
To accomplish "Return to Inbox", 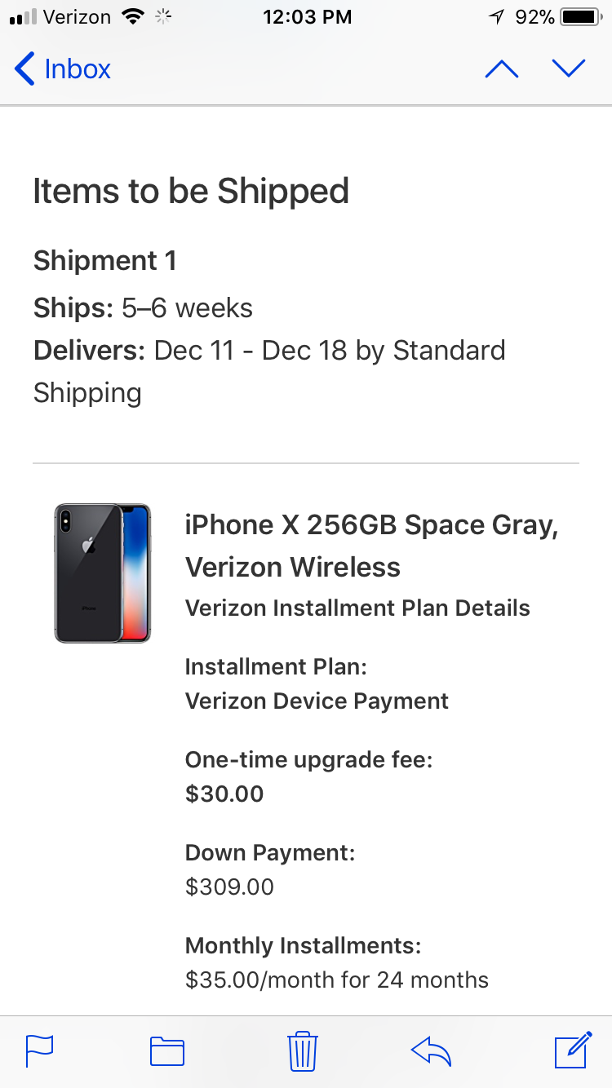I will [63, 69].
